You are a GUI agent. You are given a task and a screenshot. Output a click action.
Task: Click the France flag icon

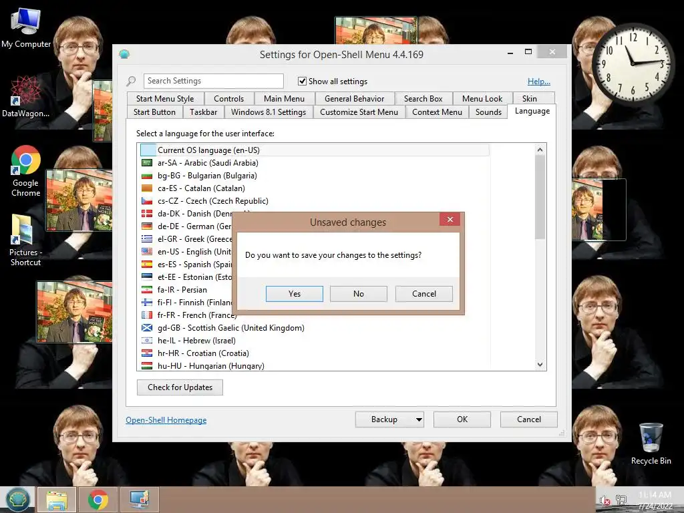coord(147,315)
